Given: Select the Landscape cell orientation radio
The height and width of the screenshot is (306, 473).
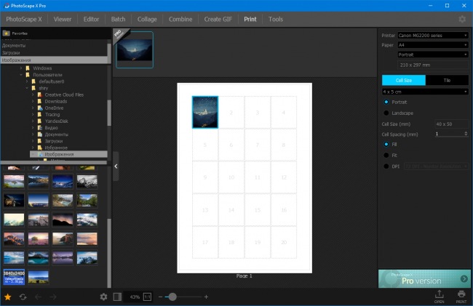Looking at the screenshot, I should pyautogui.click(x=386, y=113).
